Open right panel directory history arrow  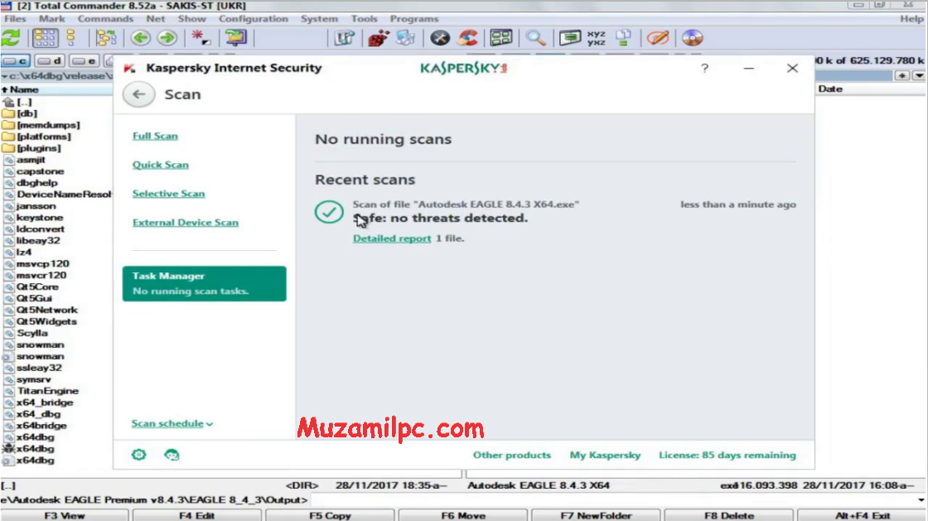tap(919, 75)
